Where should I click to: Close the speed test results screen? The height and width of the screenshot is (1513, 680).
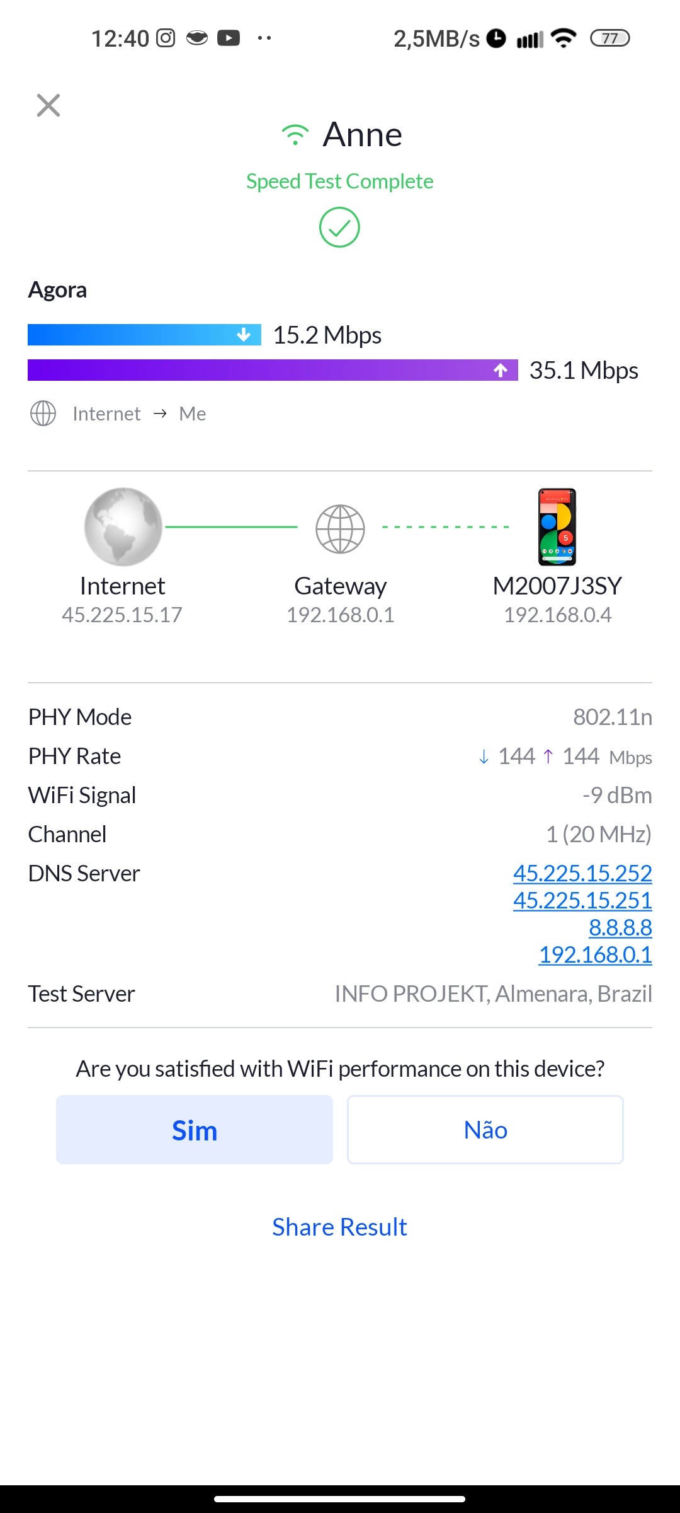(x=48, y=105)
